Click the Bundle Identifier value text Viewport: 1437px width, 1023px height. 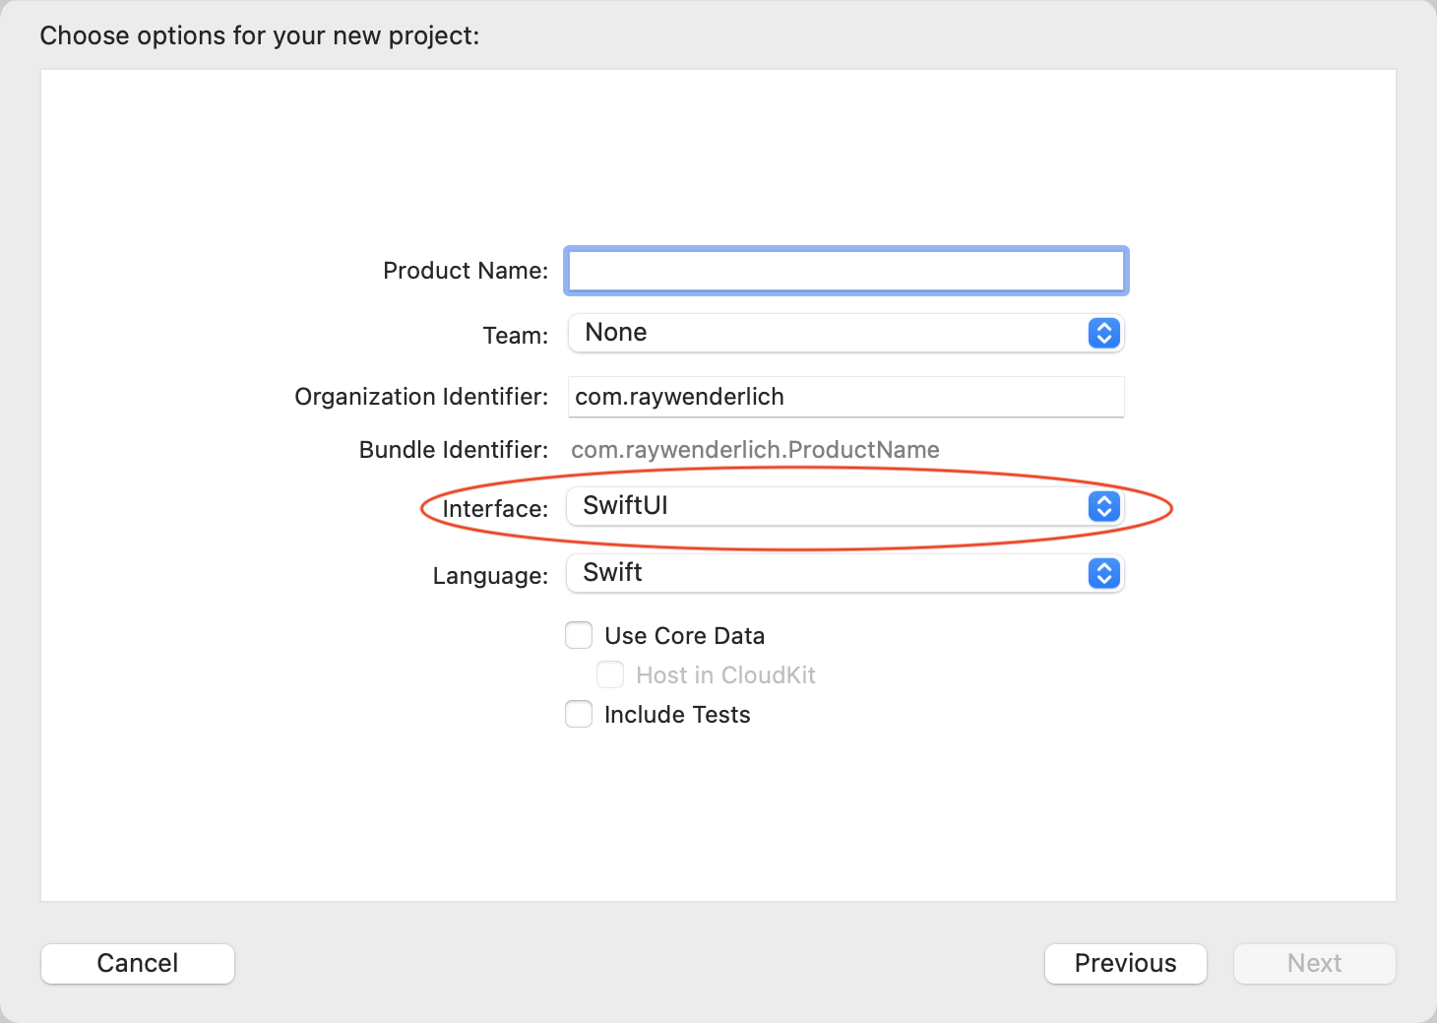click(755, 449)
